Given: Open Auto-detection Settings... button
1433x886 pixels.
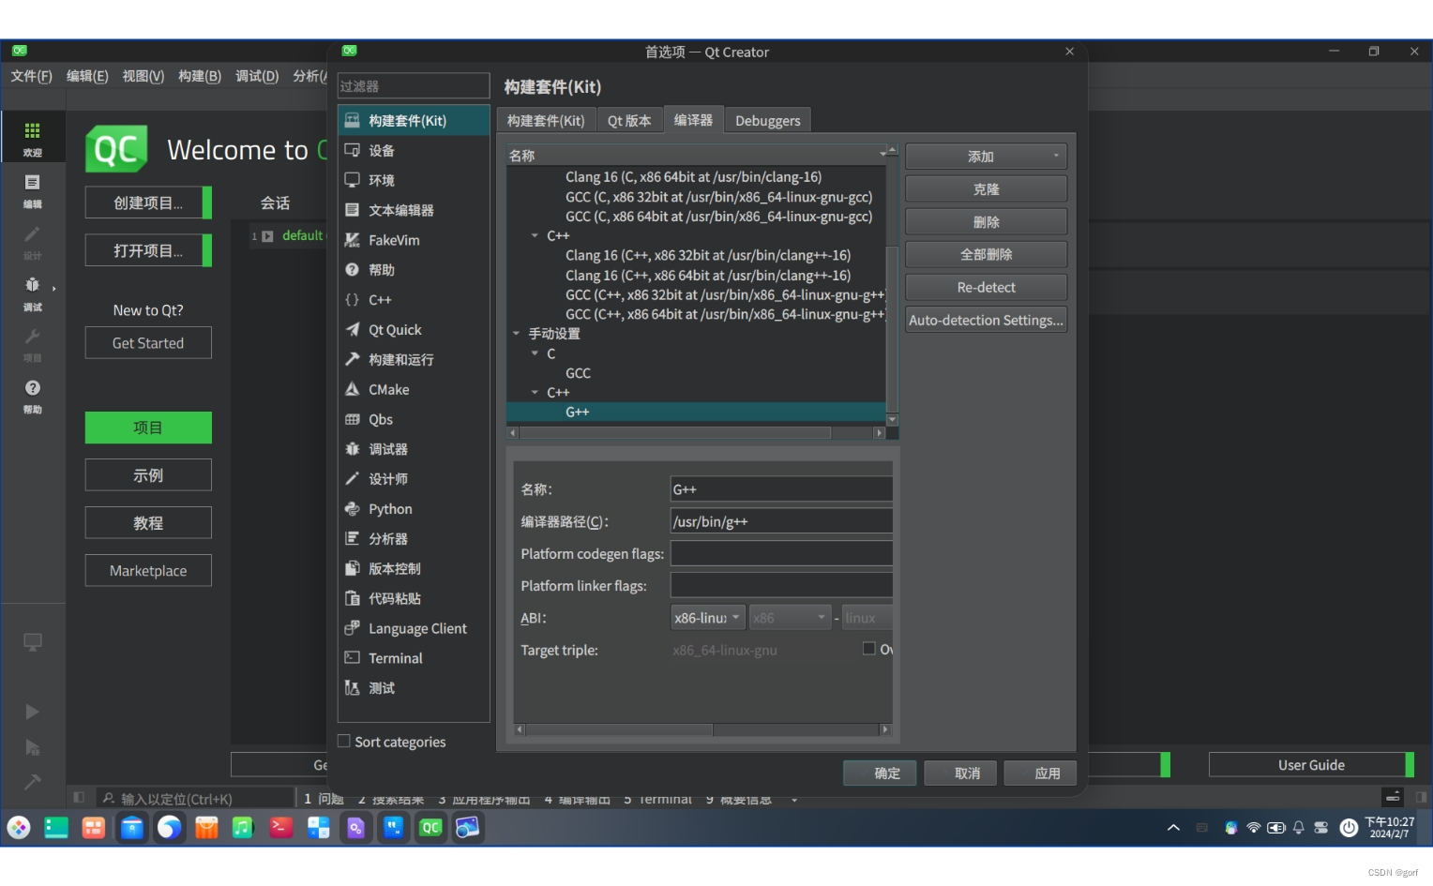Looking at the screenshot, I should (986, 320).
